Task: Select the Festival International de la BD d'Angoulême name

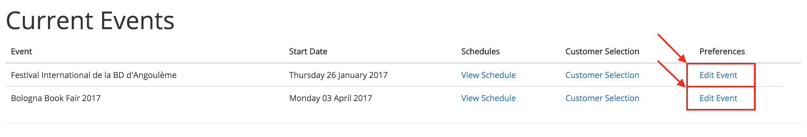Action: tap(94, 75)
